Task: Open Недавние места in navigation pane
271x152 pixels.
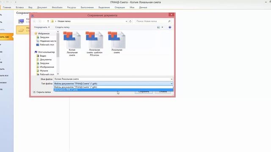Action: pos(46,41)
